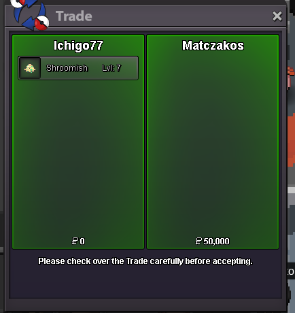Click the Shroomish name in the offer row
The width and height of the screenshot is (295, 313).
click(x=67, y=68)
